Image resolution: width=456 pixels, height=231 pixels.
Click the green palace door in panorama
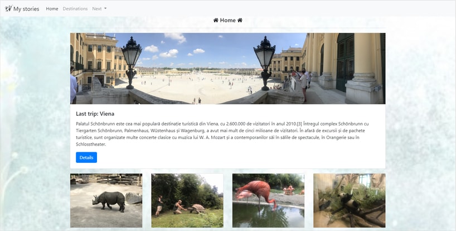click(x=345, y=62)
